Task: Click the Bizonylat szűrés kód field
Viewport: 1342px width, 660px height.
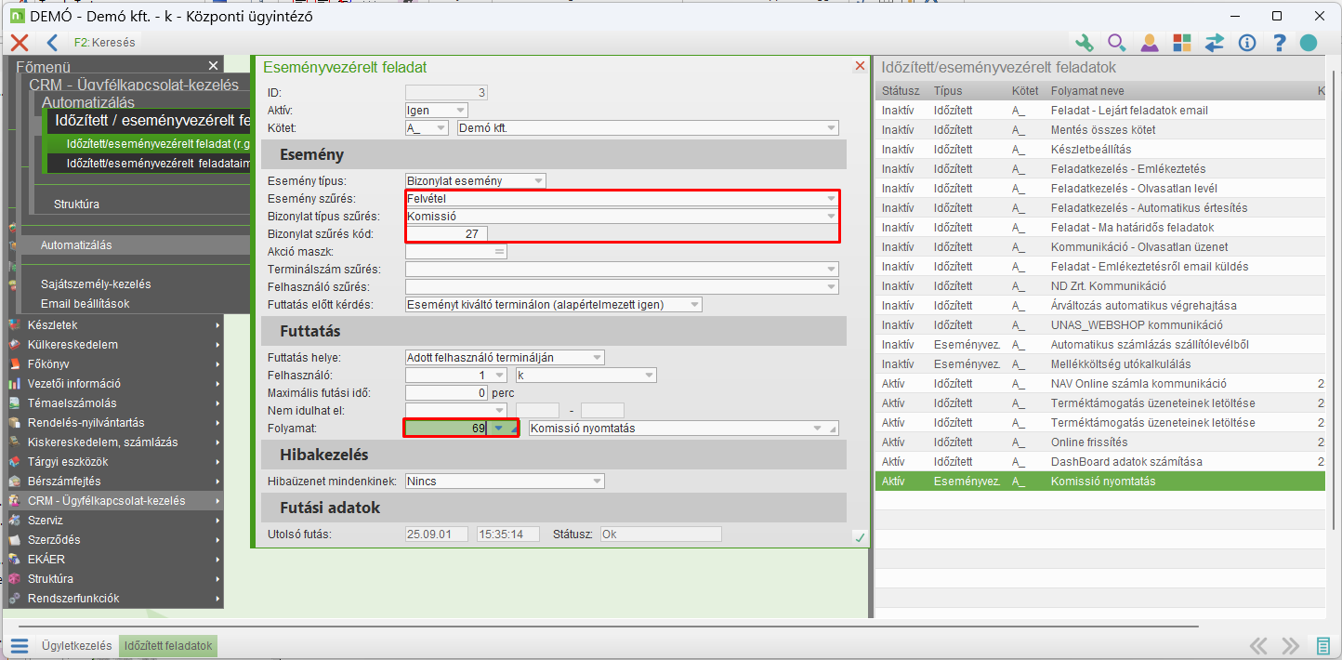Action: 447,234
